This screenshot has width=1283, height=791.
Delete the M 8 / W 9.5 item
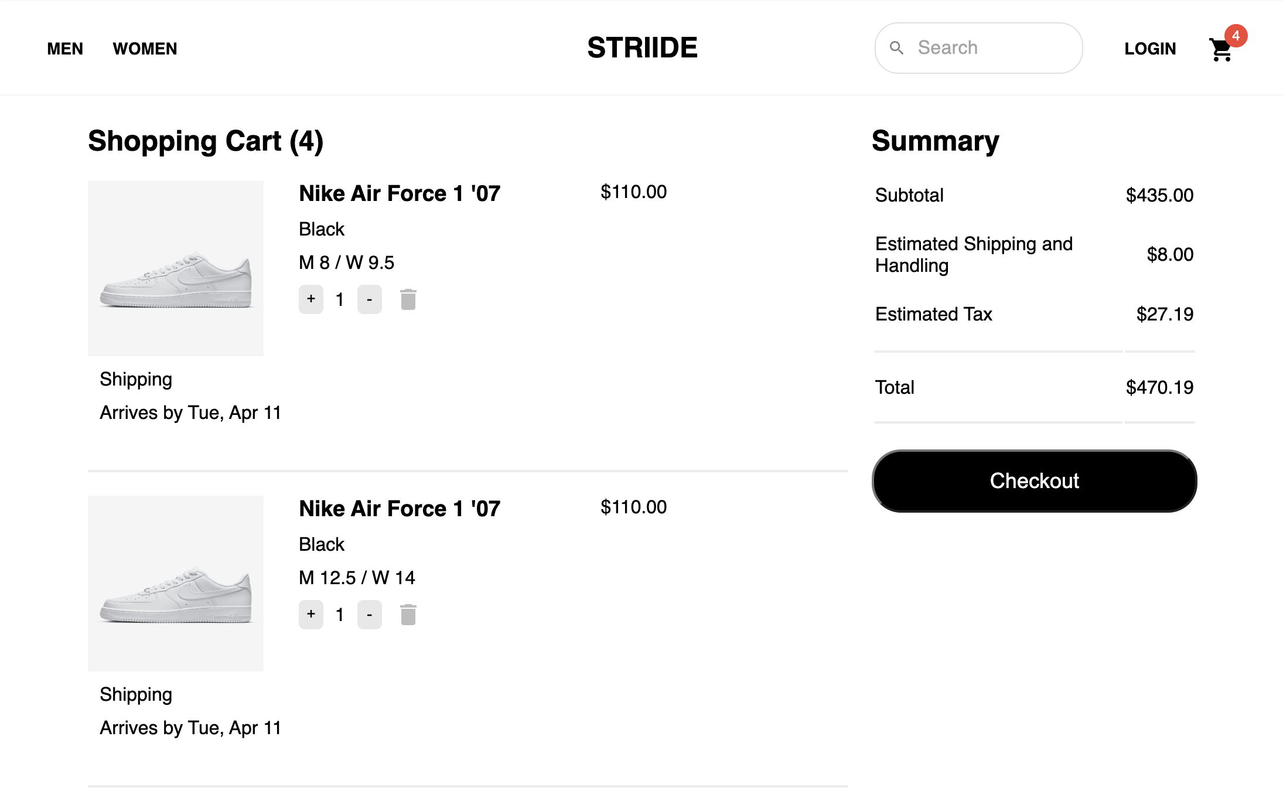click(x=408, y=299)
